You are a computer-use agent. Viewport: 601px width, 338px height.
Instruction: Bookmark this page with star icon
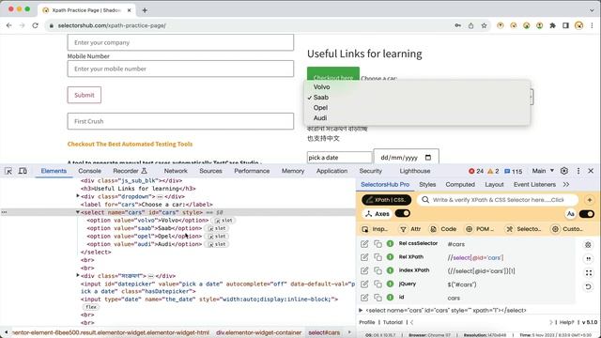tap(484, 25)
